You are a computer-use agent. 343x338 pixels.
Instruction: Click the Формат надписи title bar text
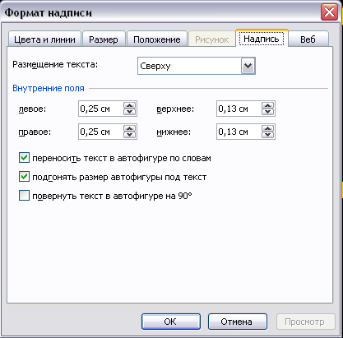tap(49, 13)
